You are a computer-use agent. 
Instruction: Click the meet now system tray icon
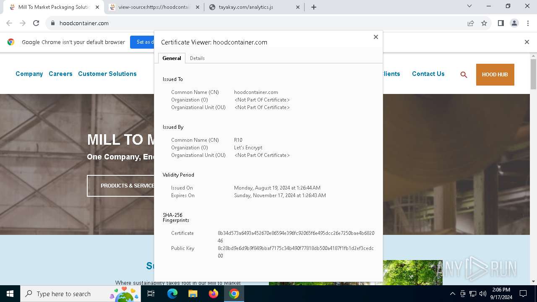463,294
